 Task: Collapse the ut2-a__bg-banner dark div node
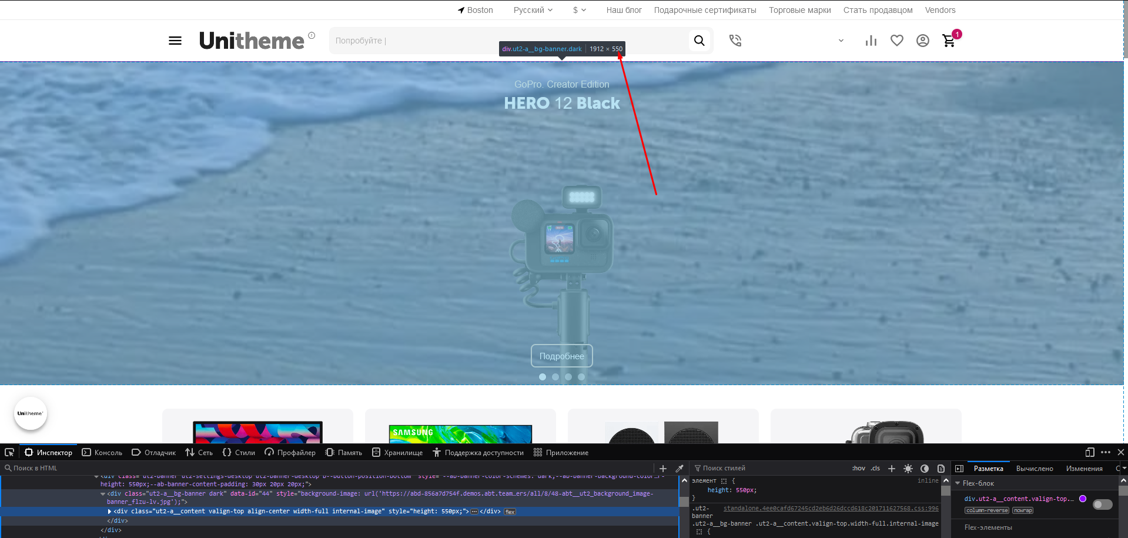[103, 494]
